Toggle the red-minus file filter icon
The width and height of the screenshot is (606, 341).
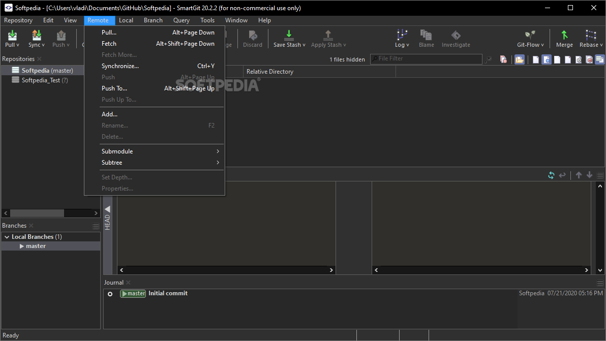589,59
